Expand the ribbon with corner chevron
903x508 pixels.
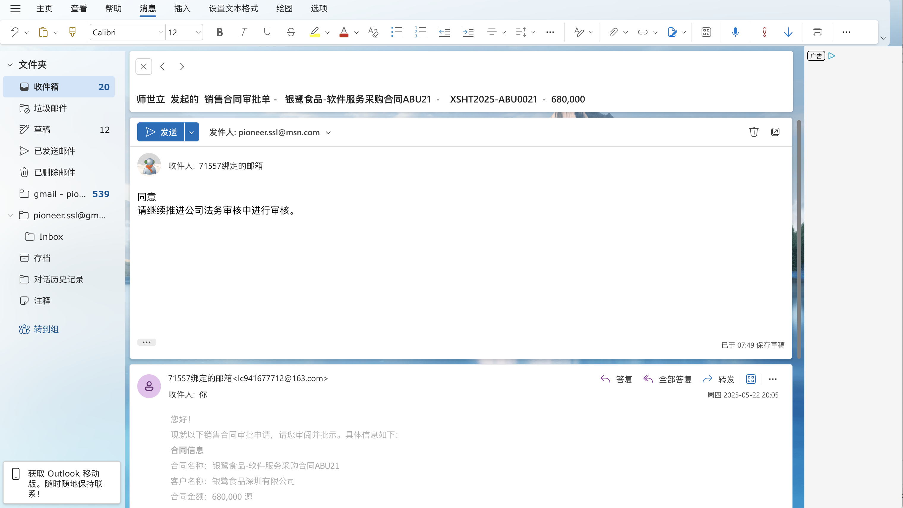883,38
